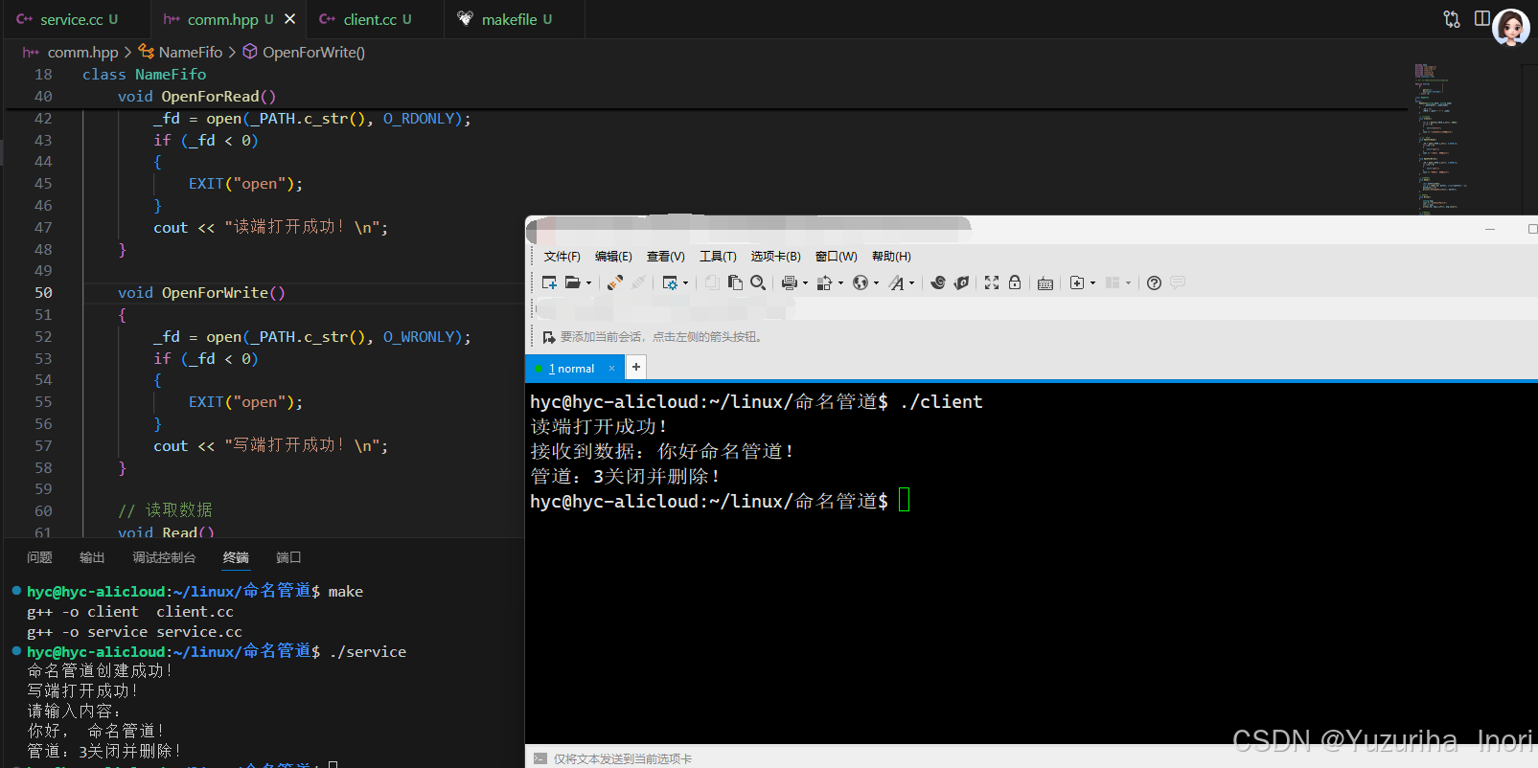This screenshot has height=768, width=1538.
Task: Open dropdown arrow next to Print icon
Action: pyautogui.click(x=805, y=283)
